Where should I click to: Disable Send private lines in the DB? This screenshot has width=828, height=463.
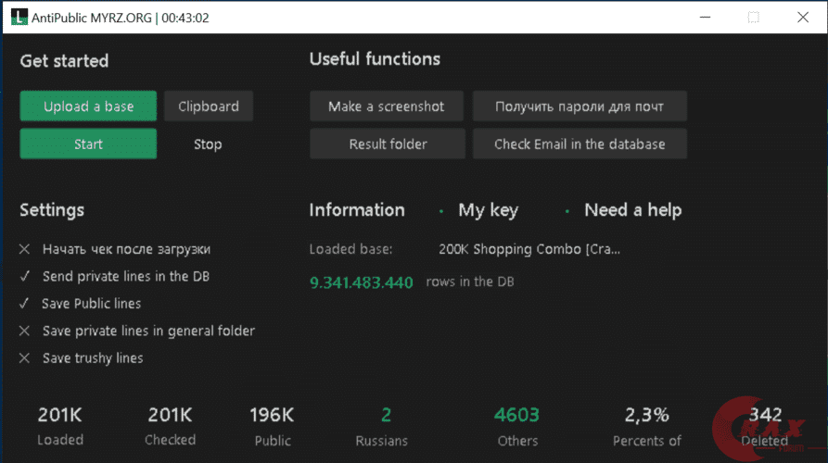pyautogui.click(x=115, y=276)
